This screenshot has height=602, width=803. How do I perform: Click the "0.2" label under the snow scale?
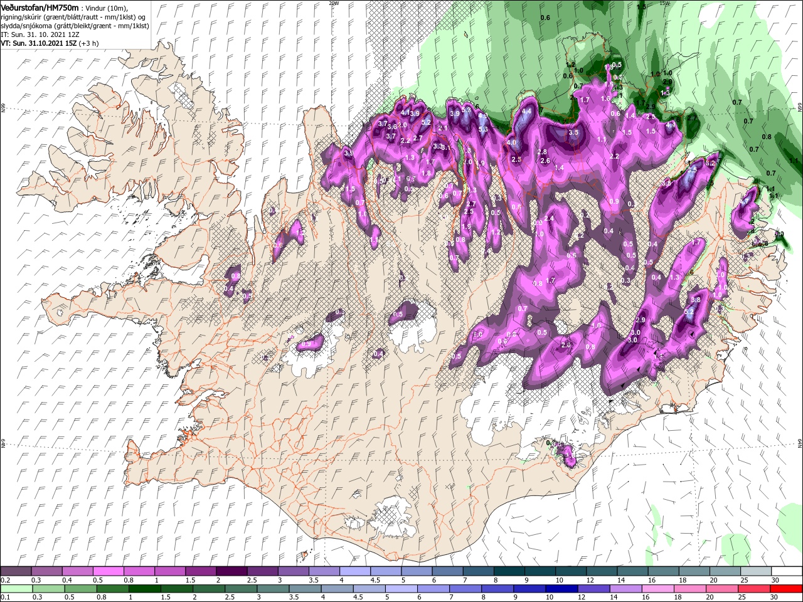coord(6,580)
